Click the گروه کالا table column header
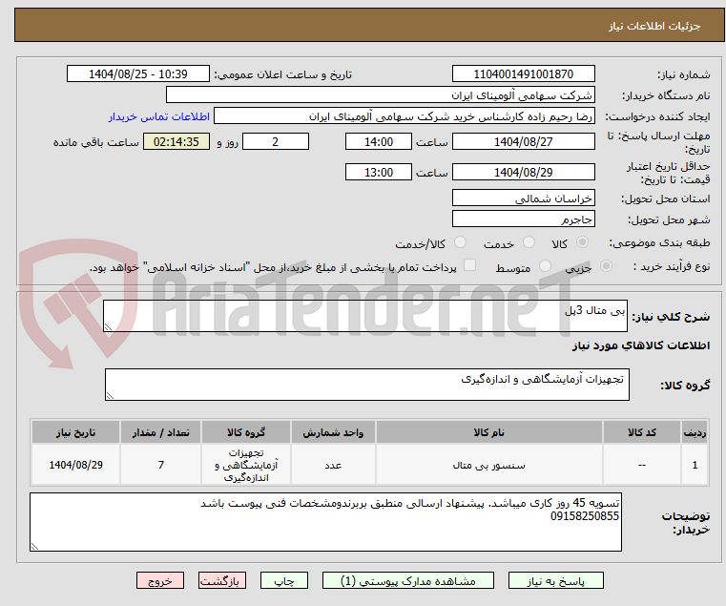The height and width of the screenshot is (606, 726). (246, 432)
